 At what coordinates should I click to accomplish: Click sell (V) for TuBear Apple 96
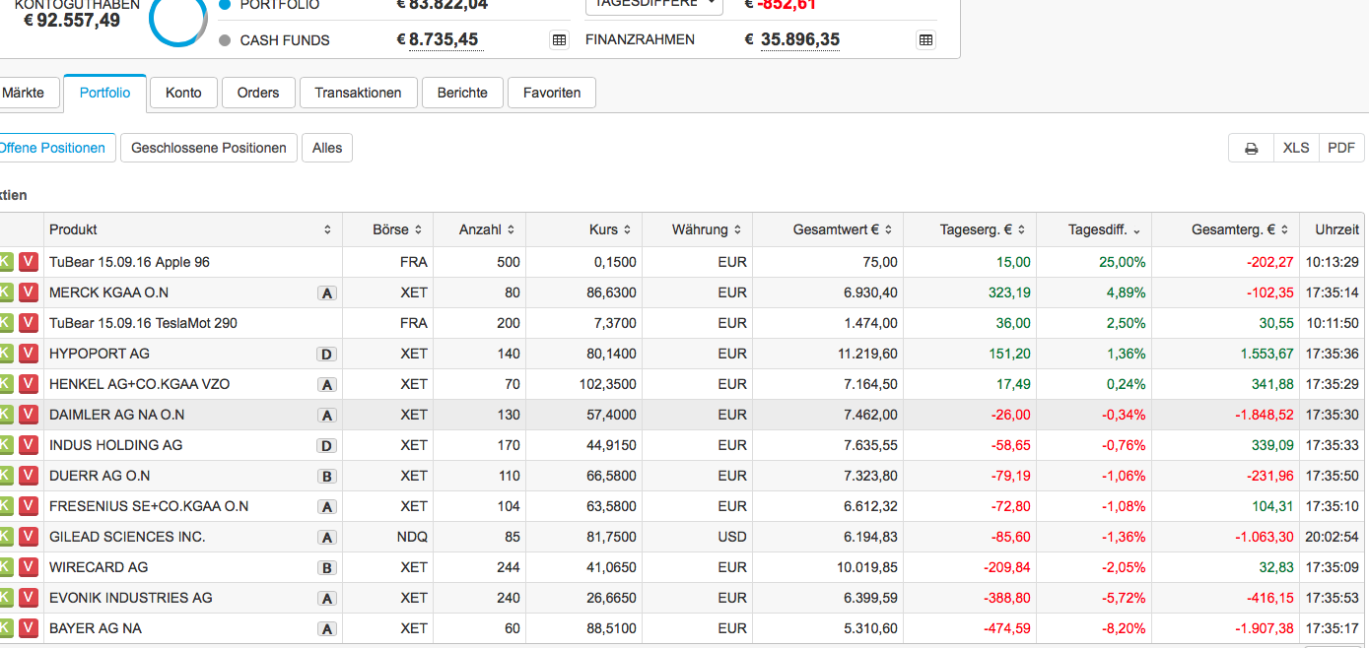(29, 262)
